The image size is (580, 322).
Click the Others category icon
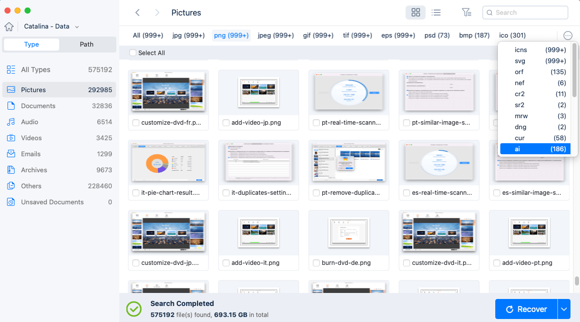click(x=11, y=186)
